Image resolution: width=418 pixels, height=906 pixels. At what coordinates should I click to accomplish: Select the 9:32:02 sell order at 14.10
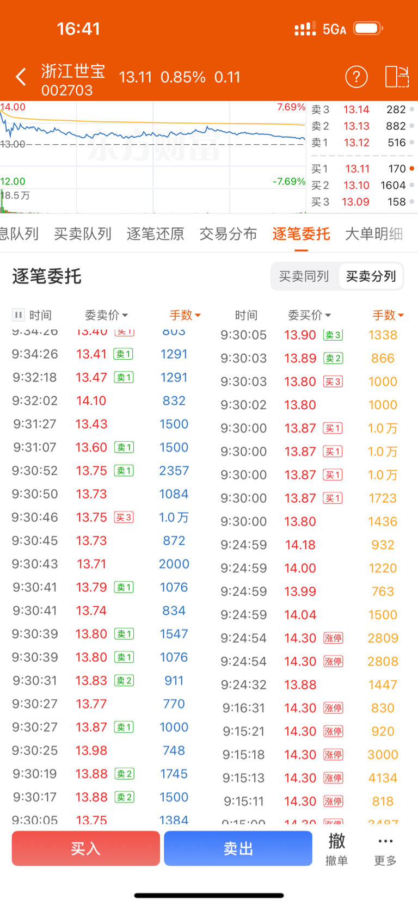point(104,401)
